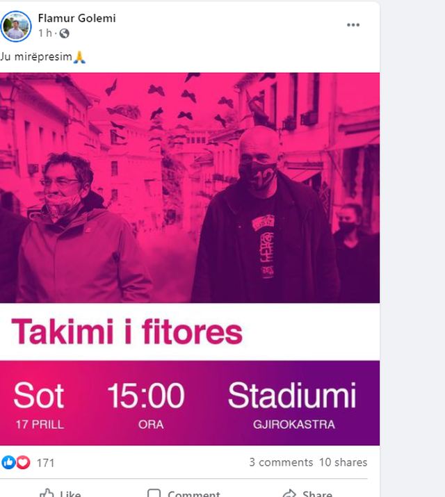Click the Comment button
Image resolution: width=445 pixels, height=497 pixels.
[x=184, y=493]
